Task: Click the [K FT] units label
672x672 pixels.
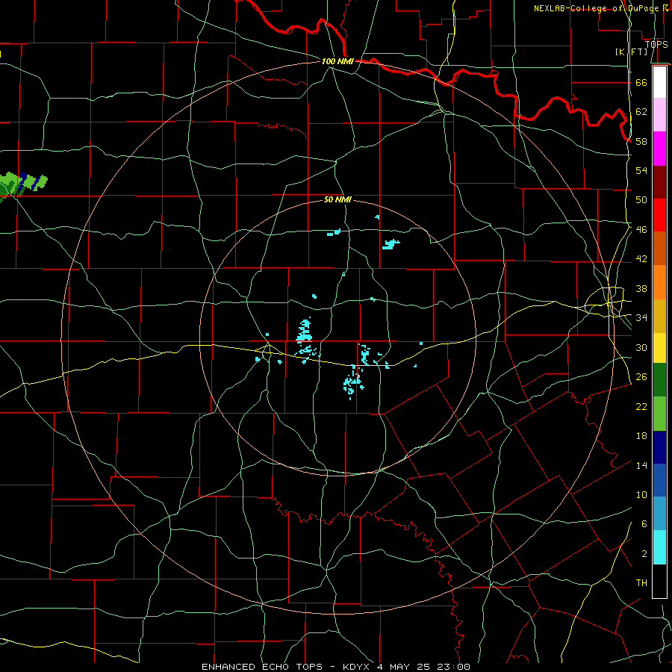Action: coord(631,52)
